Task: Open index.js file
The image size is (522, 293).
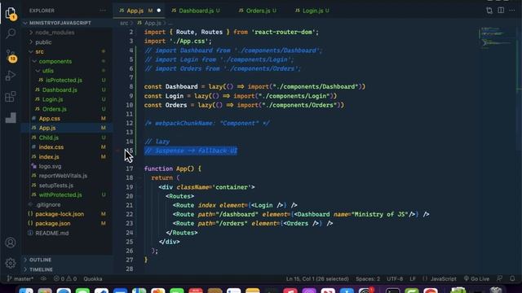Action: [x=67, y=156]
